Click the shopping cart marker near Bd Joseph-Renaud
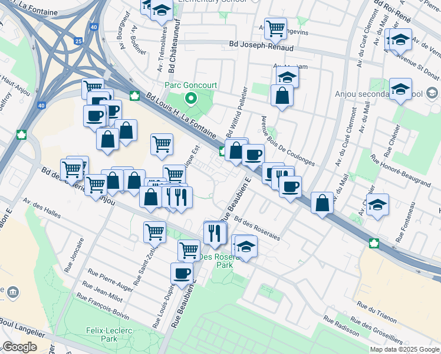 coord(276,29)
